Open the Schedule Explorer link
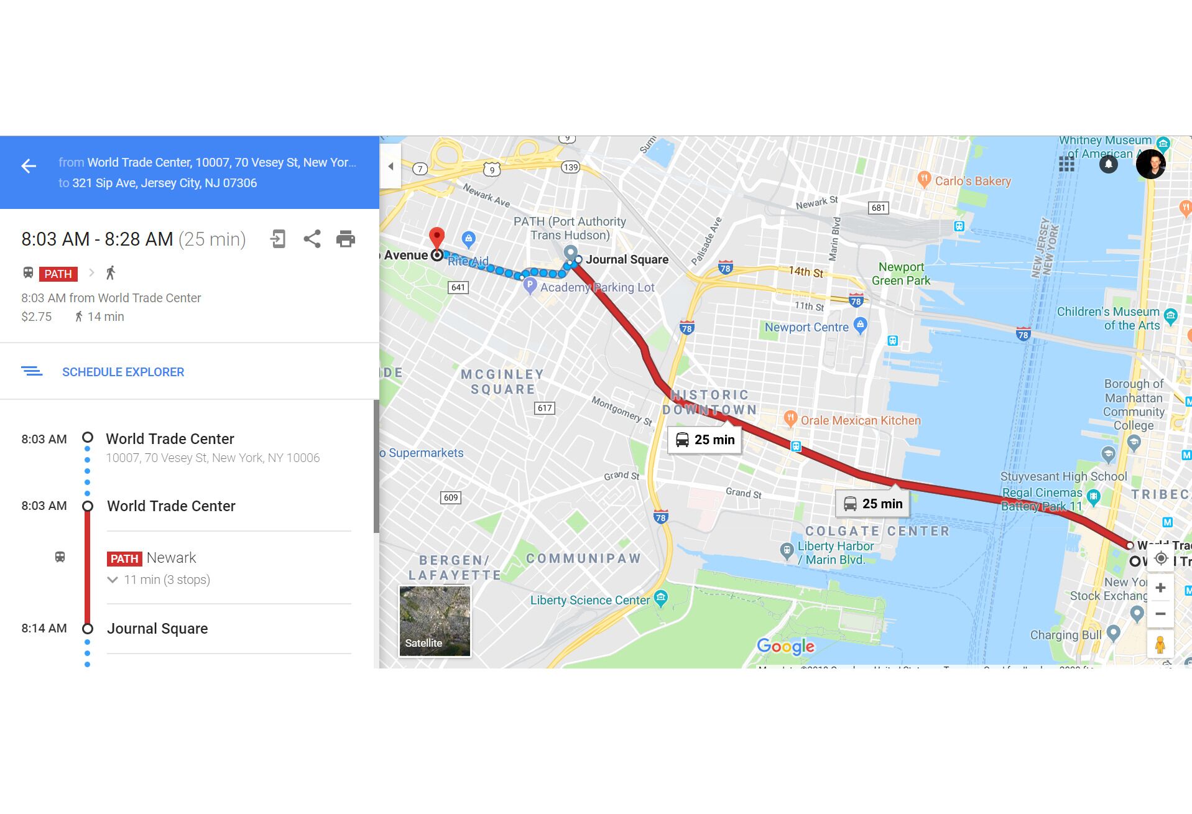This screenshot has width=1192, height=814. pos(123,372)
